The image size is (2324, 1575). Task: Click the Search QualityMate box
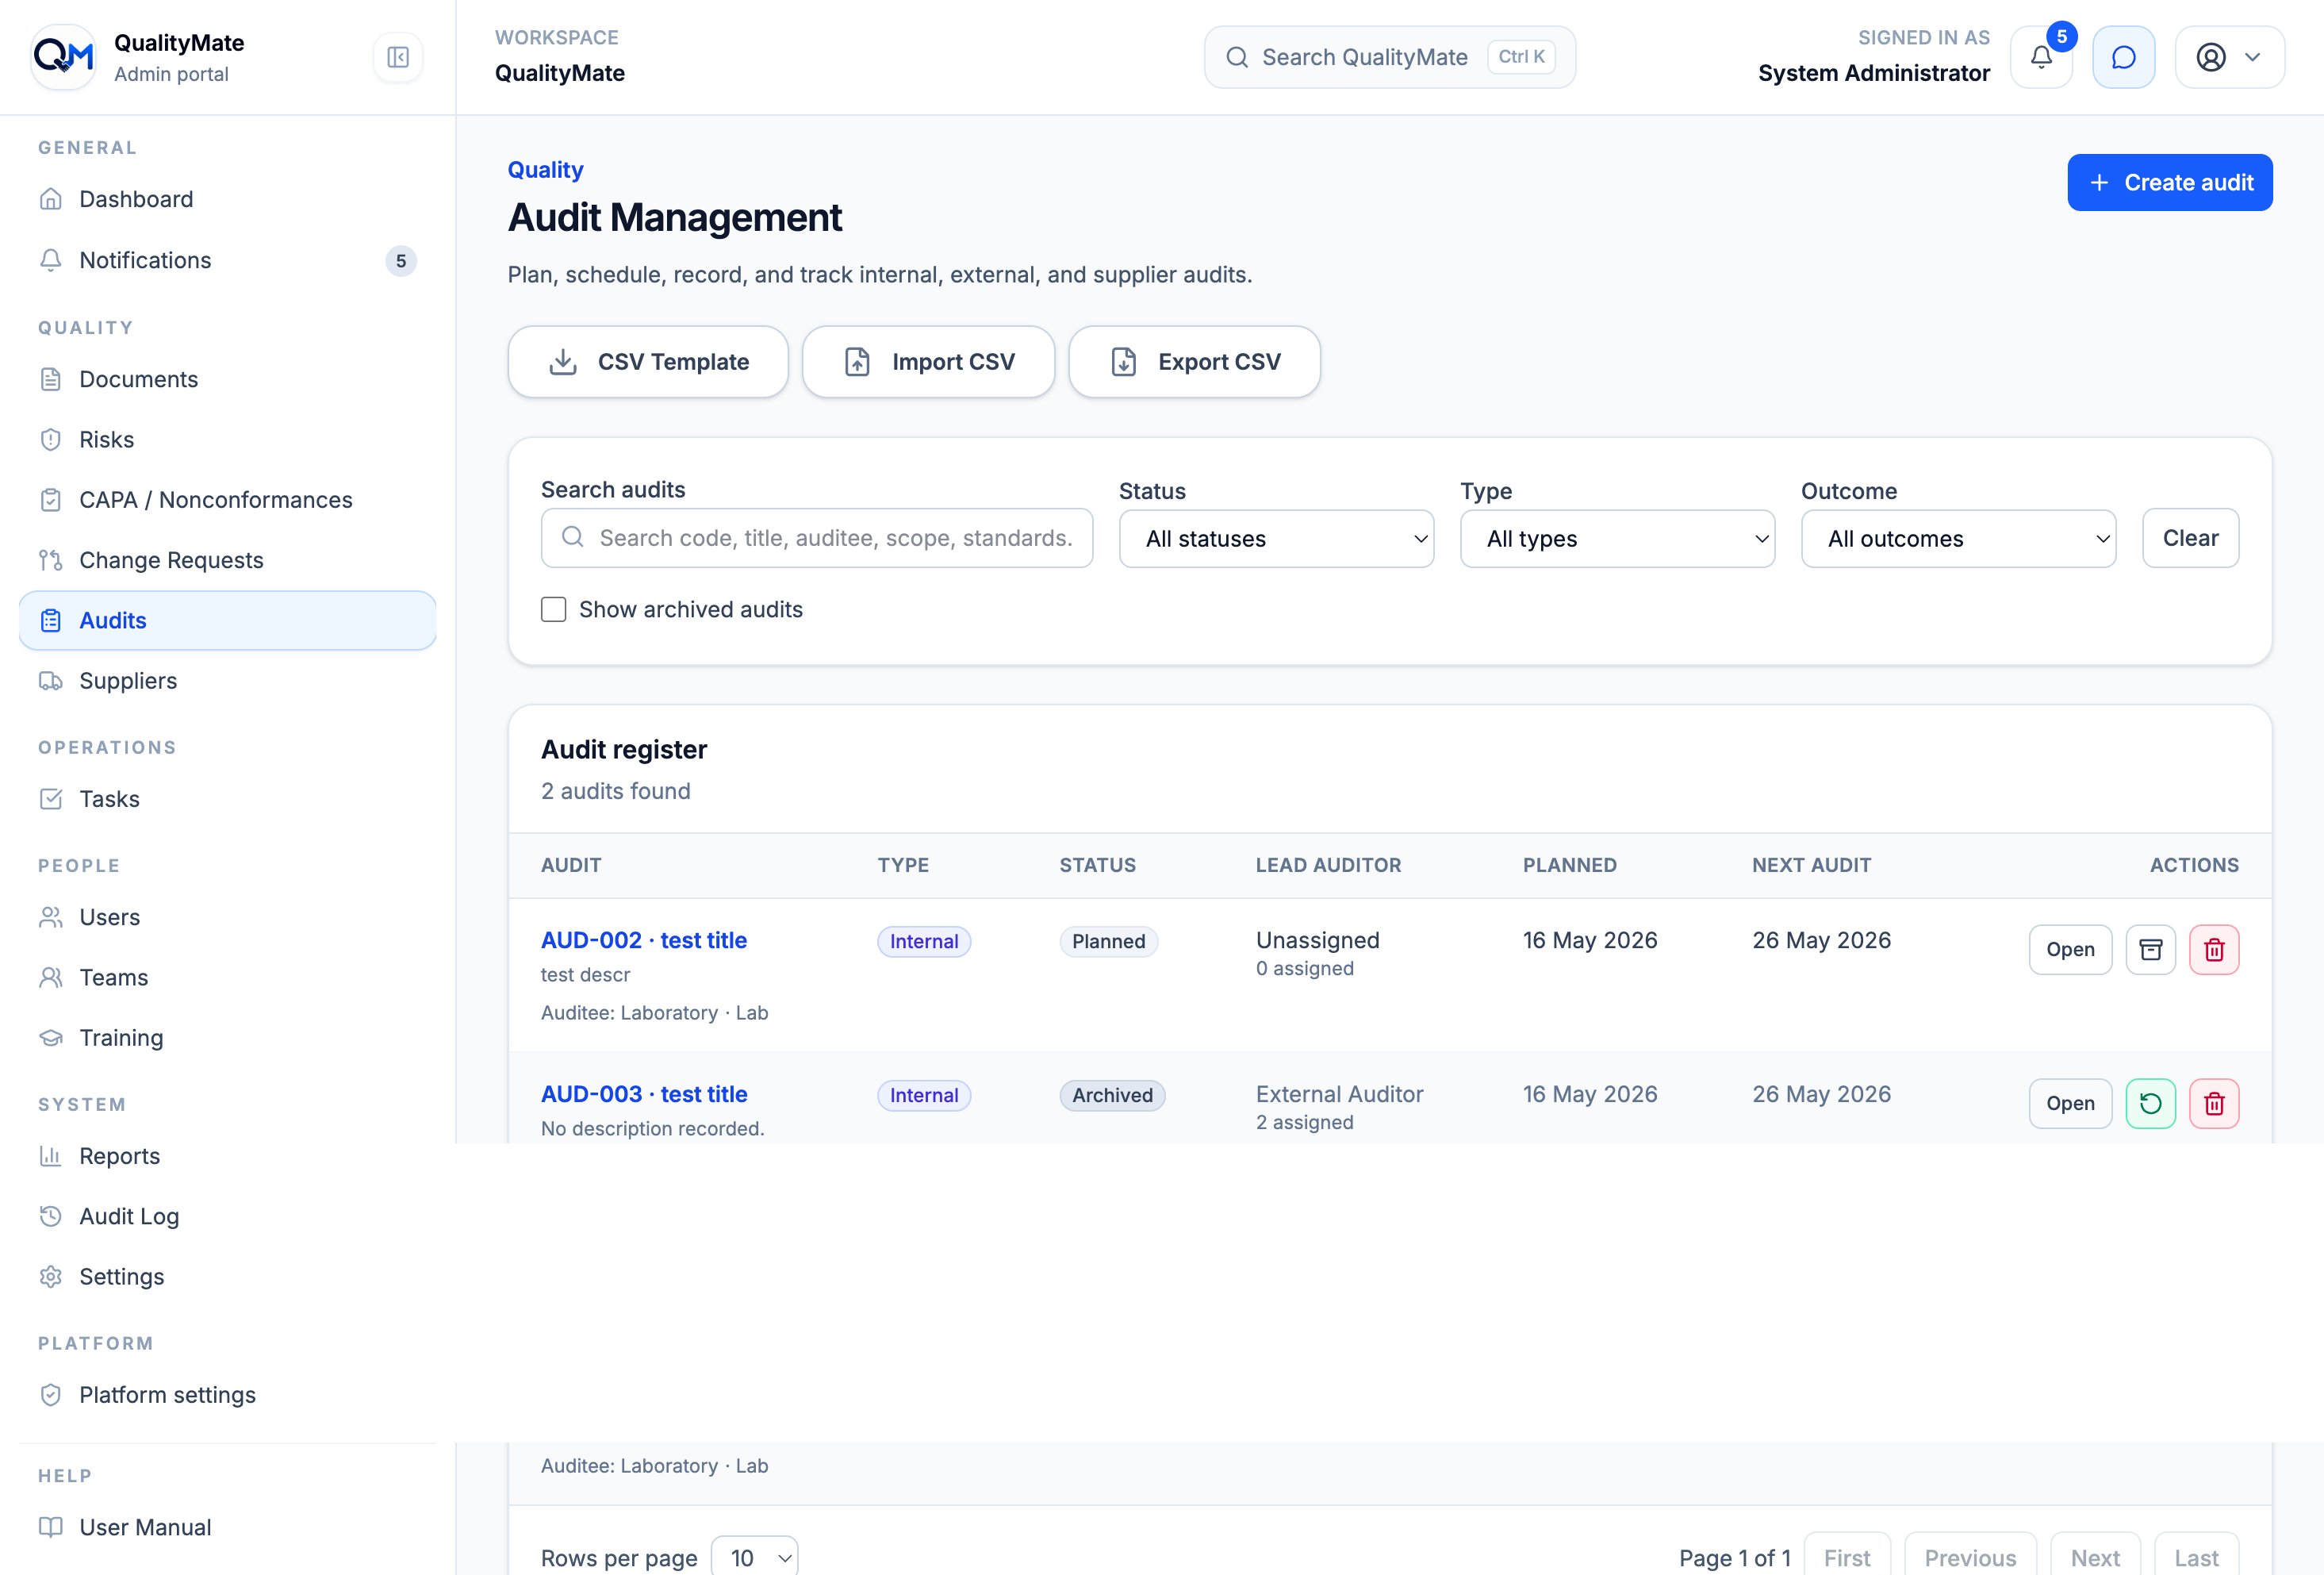pos(1389,57)
